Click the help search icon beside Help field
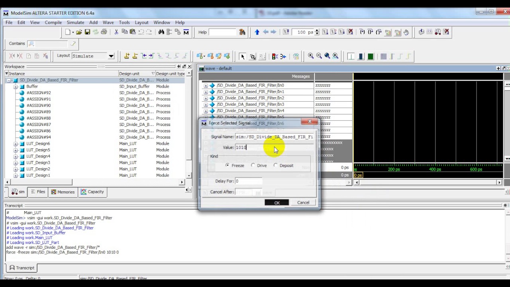The height and width of the screenshot is (287, 510). coord(242,32)
